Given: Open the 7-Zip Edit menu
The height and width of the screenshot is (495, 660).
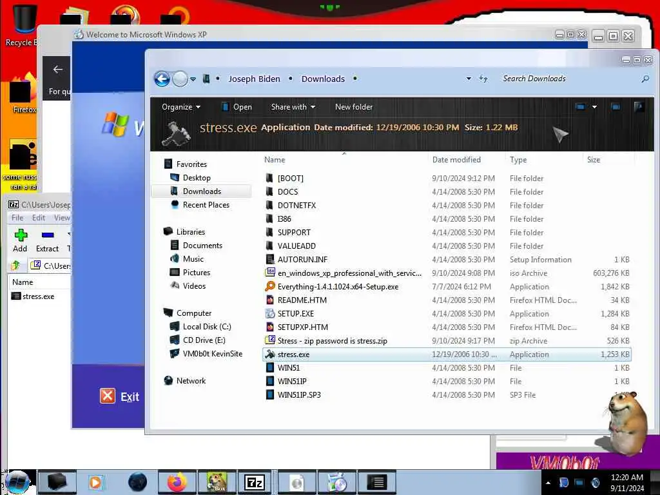Looking at the screenshot, I should [x=38, y=218].
